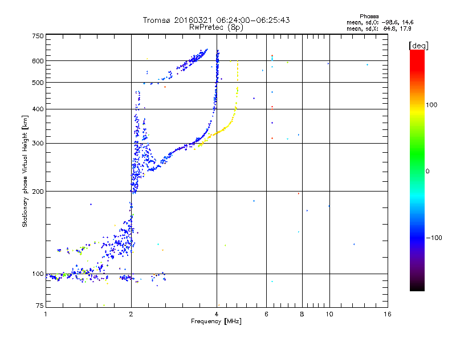The image size is (456, 342).
Task: Click the y-axis tick label '600'
Action: 38,61
